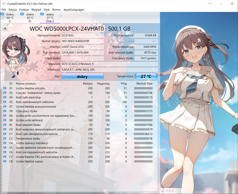
Task: Select Disk 3 tab at 27 °C
Action: pos(50,18)
